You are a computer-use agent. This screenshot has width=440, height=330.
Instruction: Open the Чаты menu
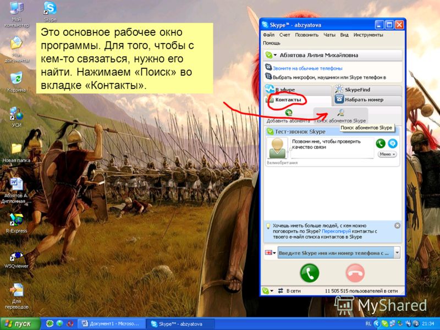click(329, 35)
